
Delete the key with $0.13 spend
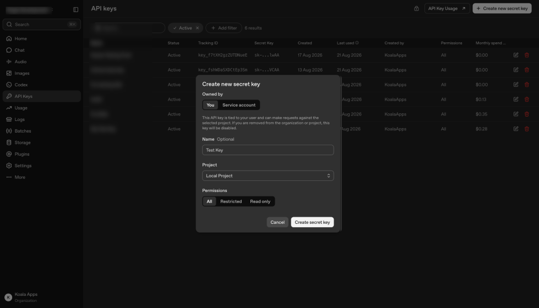(527, 99)
